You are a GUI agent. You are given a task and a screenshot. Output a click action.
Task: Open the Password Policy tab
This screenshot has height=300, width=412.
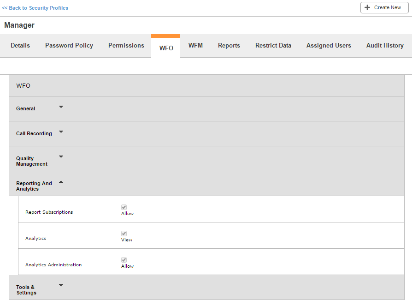pyautogui.click(x=69, y=46)
